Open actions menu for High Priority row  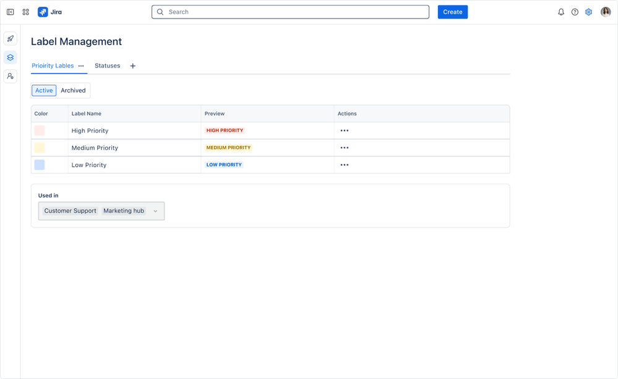(x=345, y=130)
